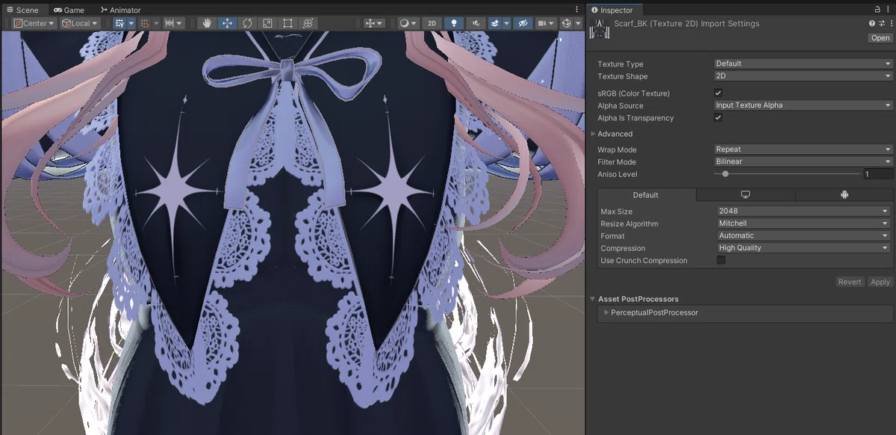
Task: Toggle the Inspector lock icon
Action: [x=877, y=10]
